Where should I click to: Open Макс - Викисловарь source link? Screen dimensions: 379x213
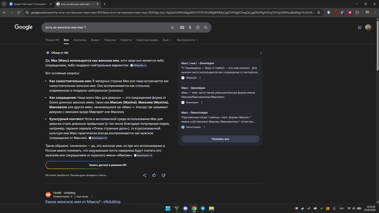click(x=195, y=112)
